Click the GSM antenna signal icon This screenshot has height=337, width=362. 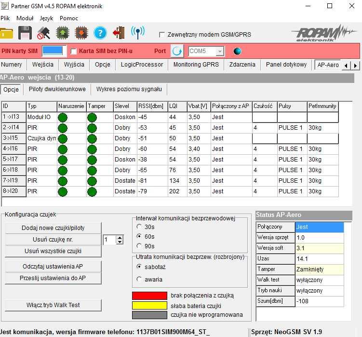click(138, 33)
